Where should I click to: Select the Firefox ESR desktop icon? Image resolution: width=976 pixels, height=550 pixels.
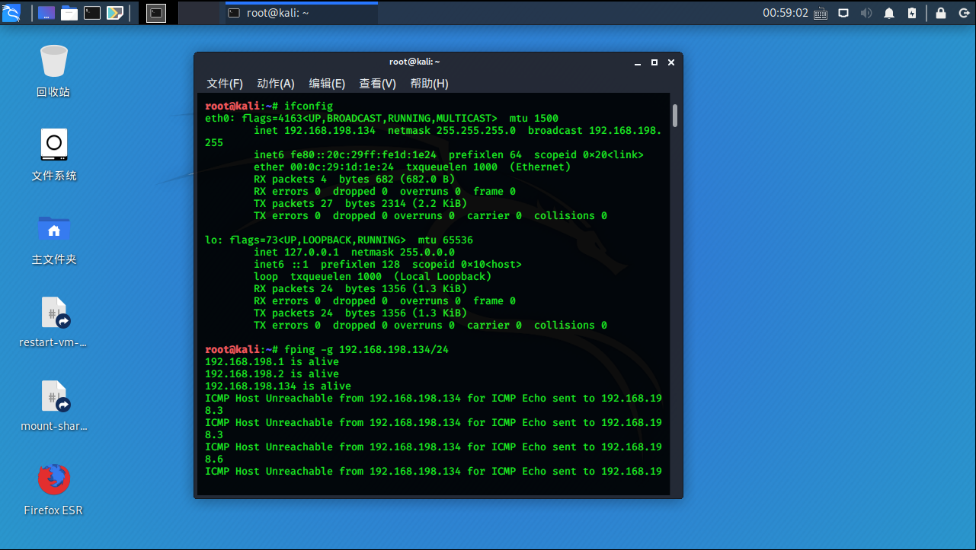[53, 489]
